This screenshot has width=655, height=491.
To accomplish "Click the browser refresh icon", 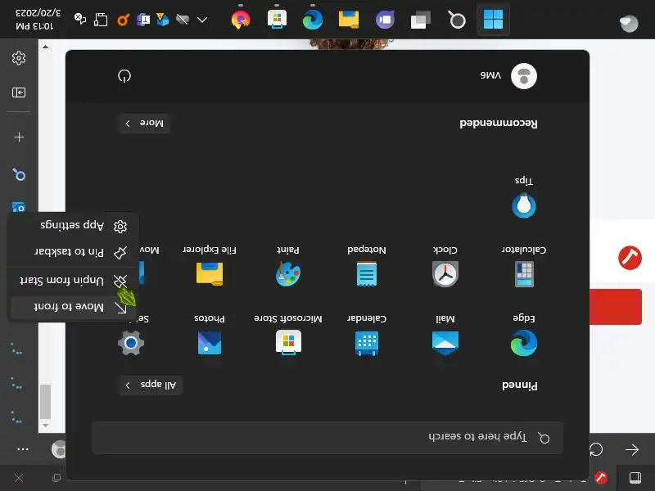I will click(596, 449).
